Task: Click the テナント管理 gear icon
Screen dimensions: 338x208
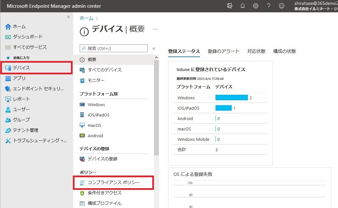Action: [x=8, y=130]
